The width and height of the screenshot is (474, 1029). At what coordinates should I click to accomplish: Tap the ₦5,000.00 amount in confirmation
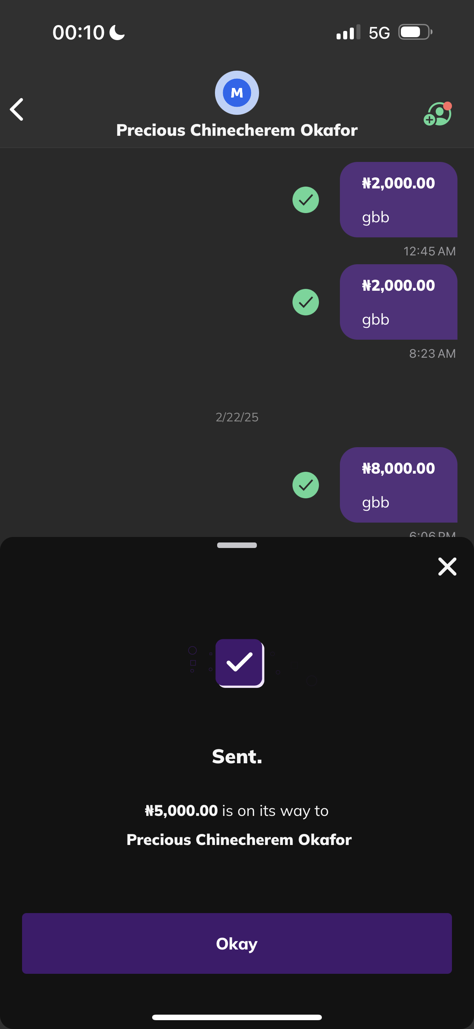click(x=181, y=811)
